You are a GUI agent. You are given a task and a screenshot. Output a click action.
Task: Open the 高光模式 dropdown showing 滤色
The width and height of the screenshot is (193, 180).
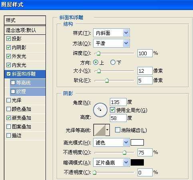coord(111,142)
